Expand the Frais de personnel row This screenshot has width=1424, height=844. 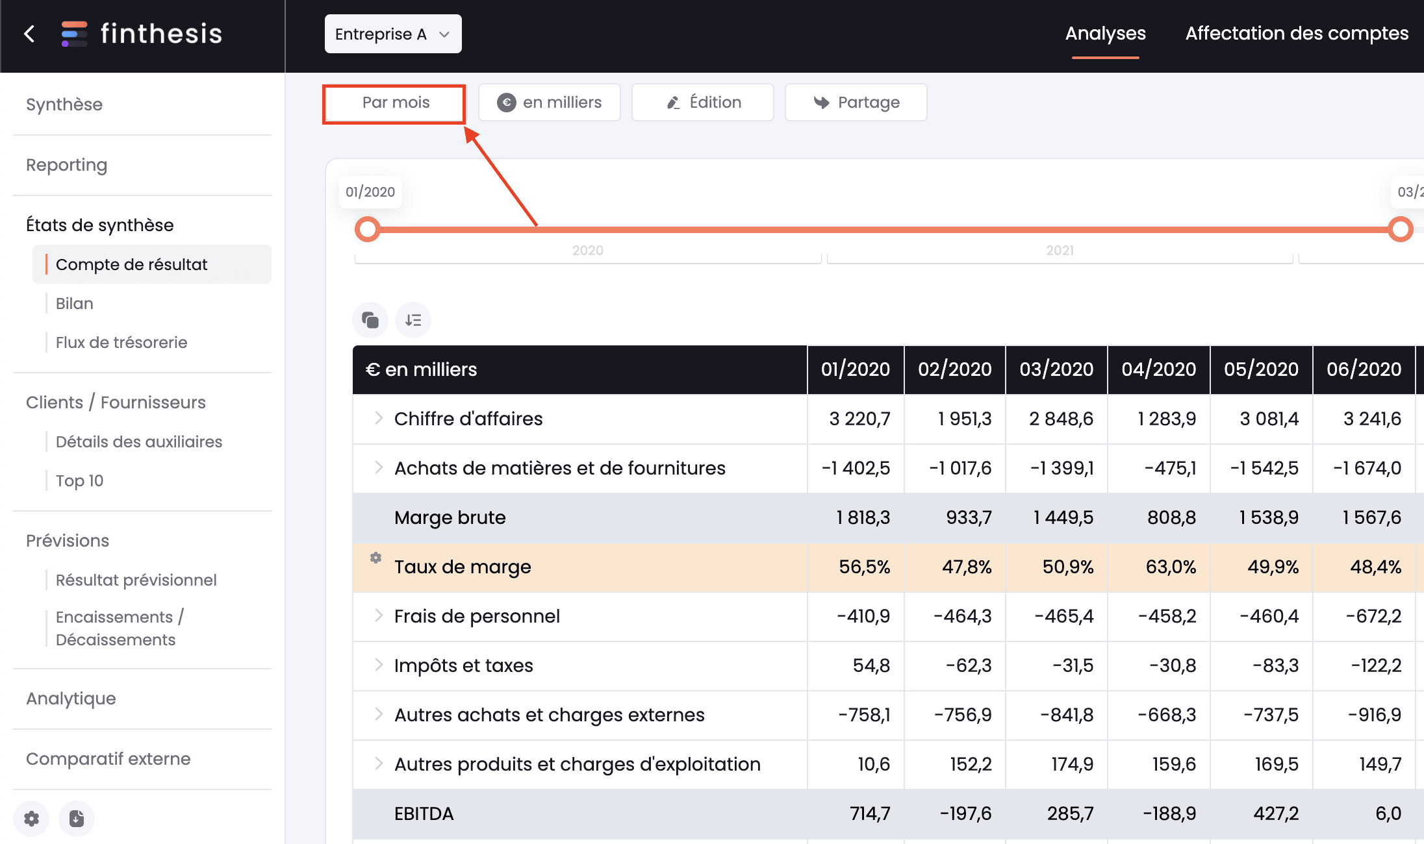click(x=379, y=615)
